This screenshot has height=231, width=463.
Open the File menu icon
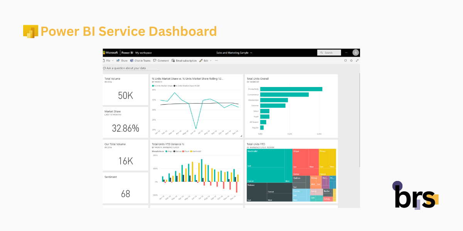click(104, 60)
